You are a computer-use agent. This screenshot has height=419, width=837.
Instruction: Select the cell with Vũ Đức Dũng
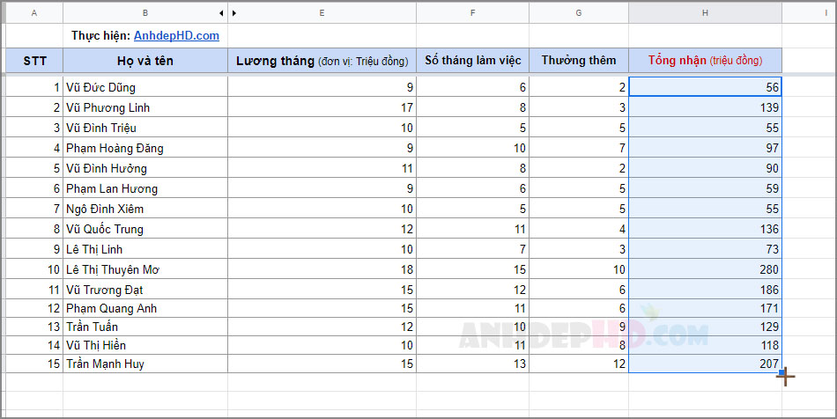click(x=145, y=87)
